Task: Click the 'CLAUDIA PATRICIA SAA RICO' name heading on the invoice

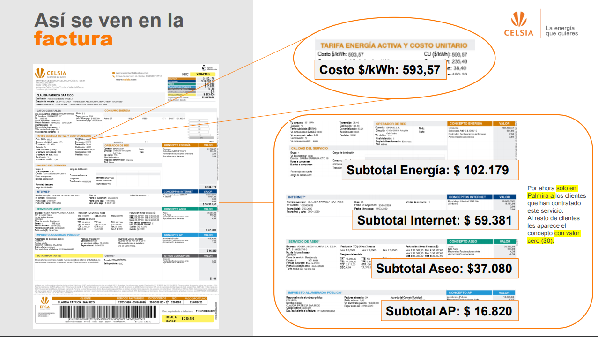Action: click(x=56, y=95)
